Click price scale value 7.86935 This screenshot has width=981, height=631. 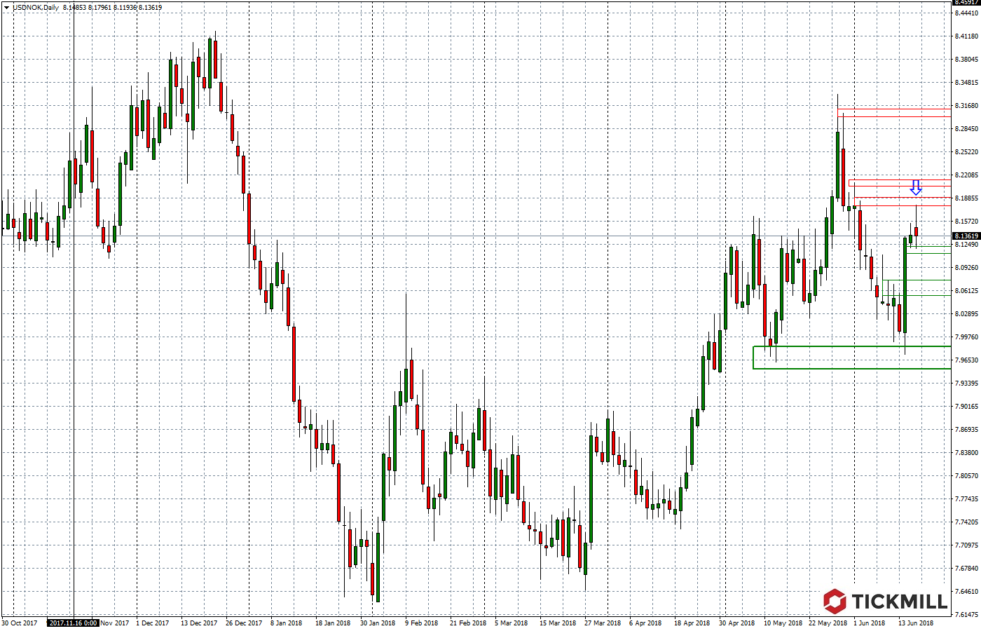tap(966, 430)
